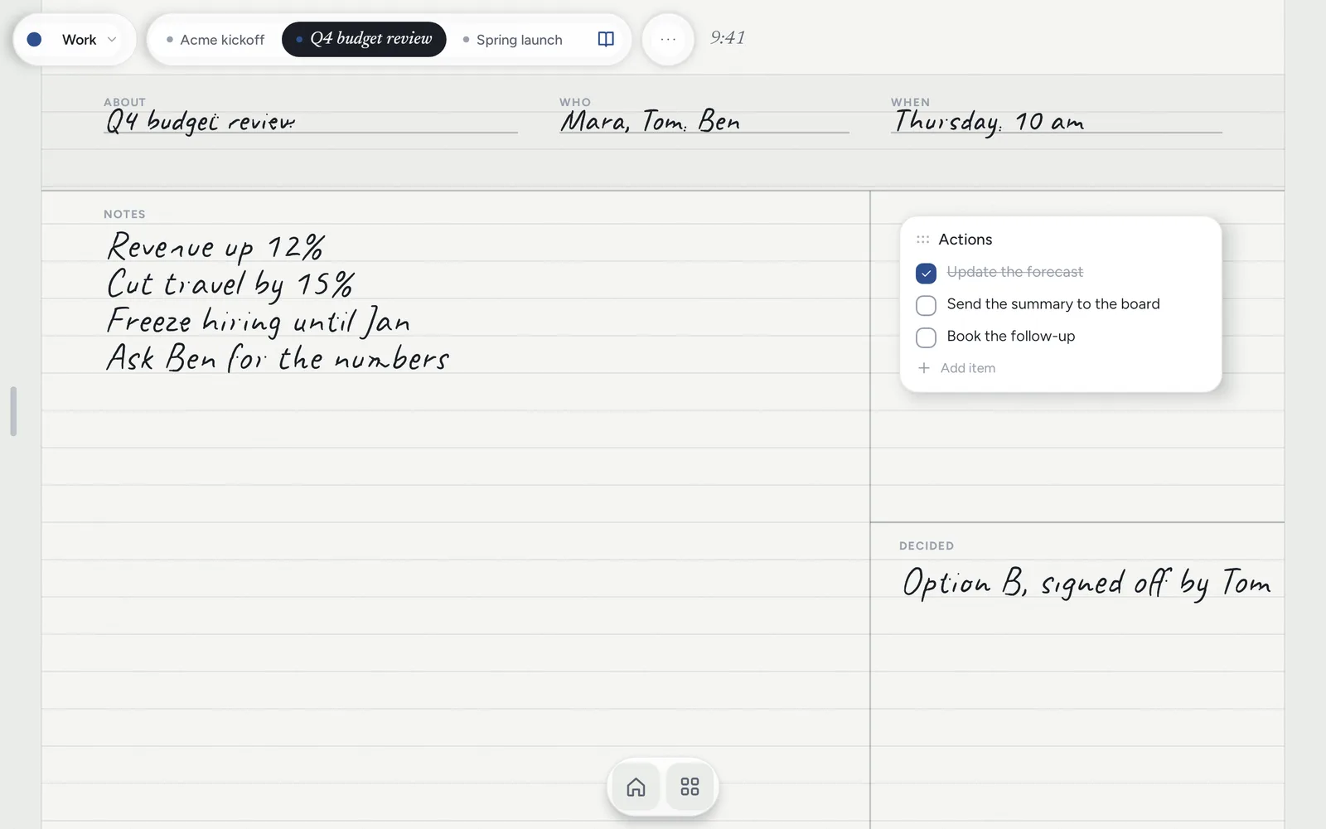Click the Decided entry Option B signed off
1326x829 pixels.
[x=1086, y=583]
